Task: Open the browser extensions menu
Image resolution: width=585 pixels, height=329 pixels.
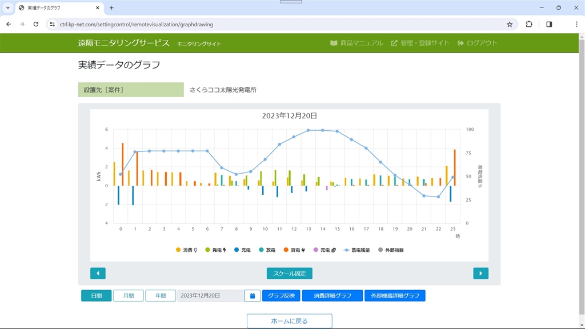Action: (x=529, y=24)
